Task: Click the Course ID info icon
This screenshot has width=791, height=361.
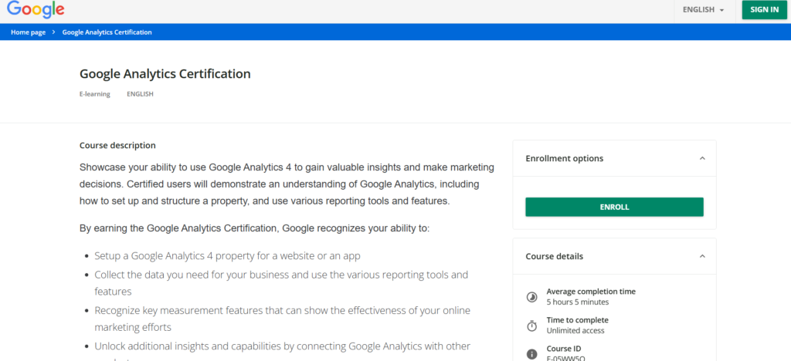Action: pyautogui.click(x=531, y=354)
